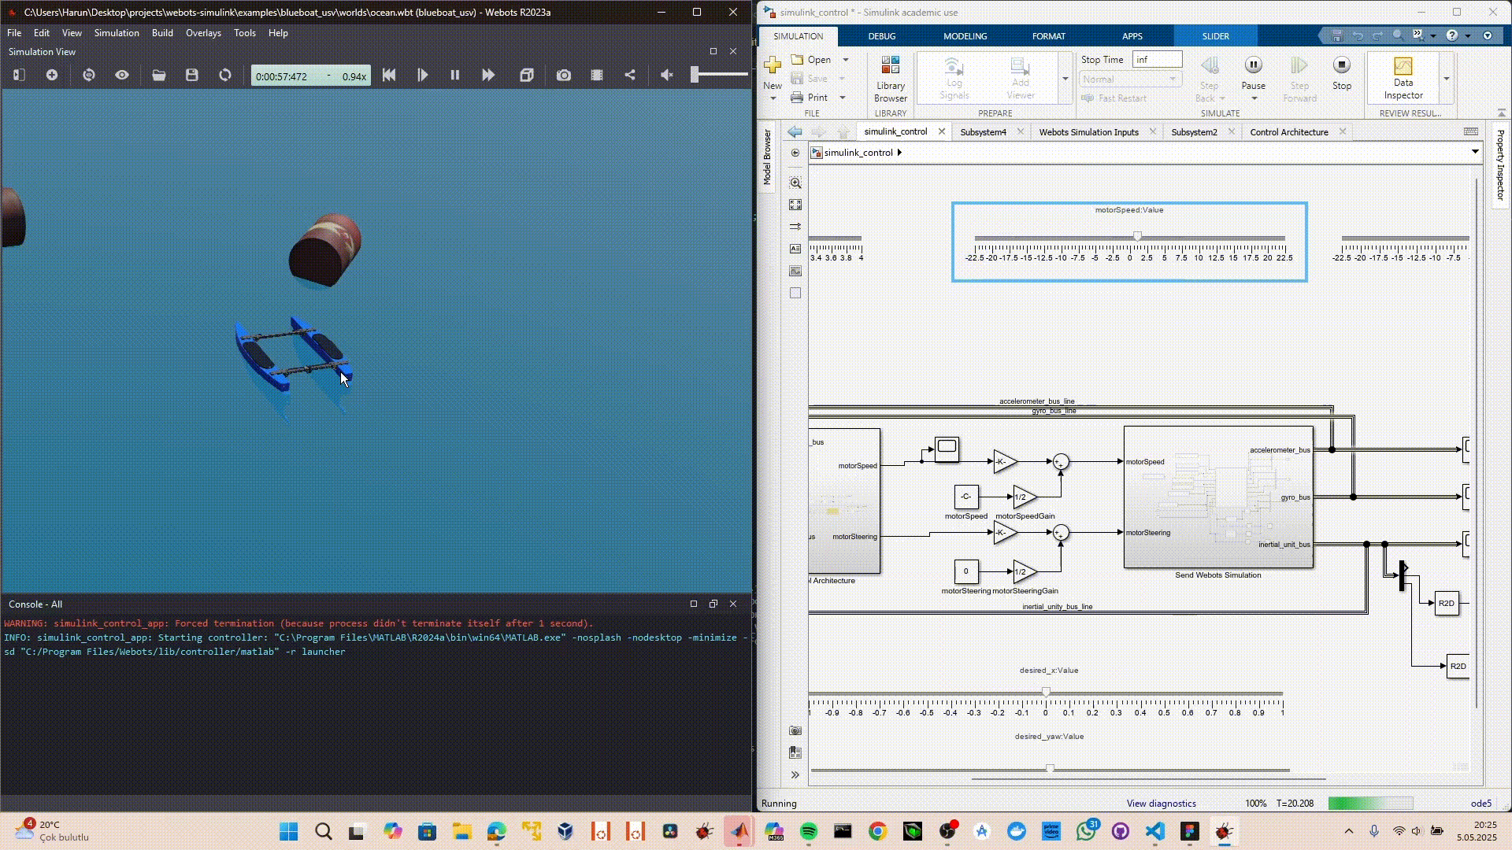1512x850 pixels.
Task: Open the Library Browser
Action: [x=891, y=79]
